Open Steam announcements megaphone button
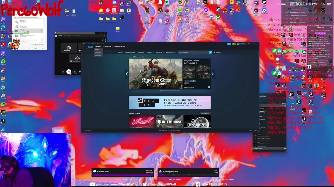Screen dimensions: 334x187 [229, 44]
